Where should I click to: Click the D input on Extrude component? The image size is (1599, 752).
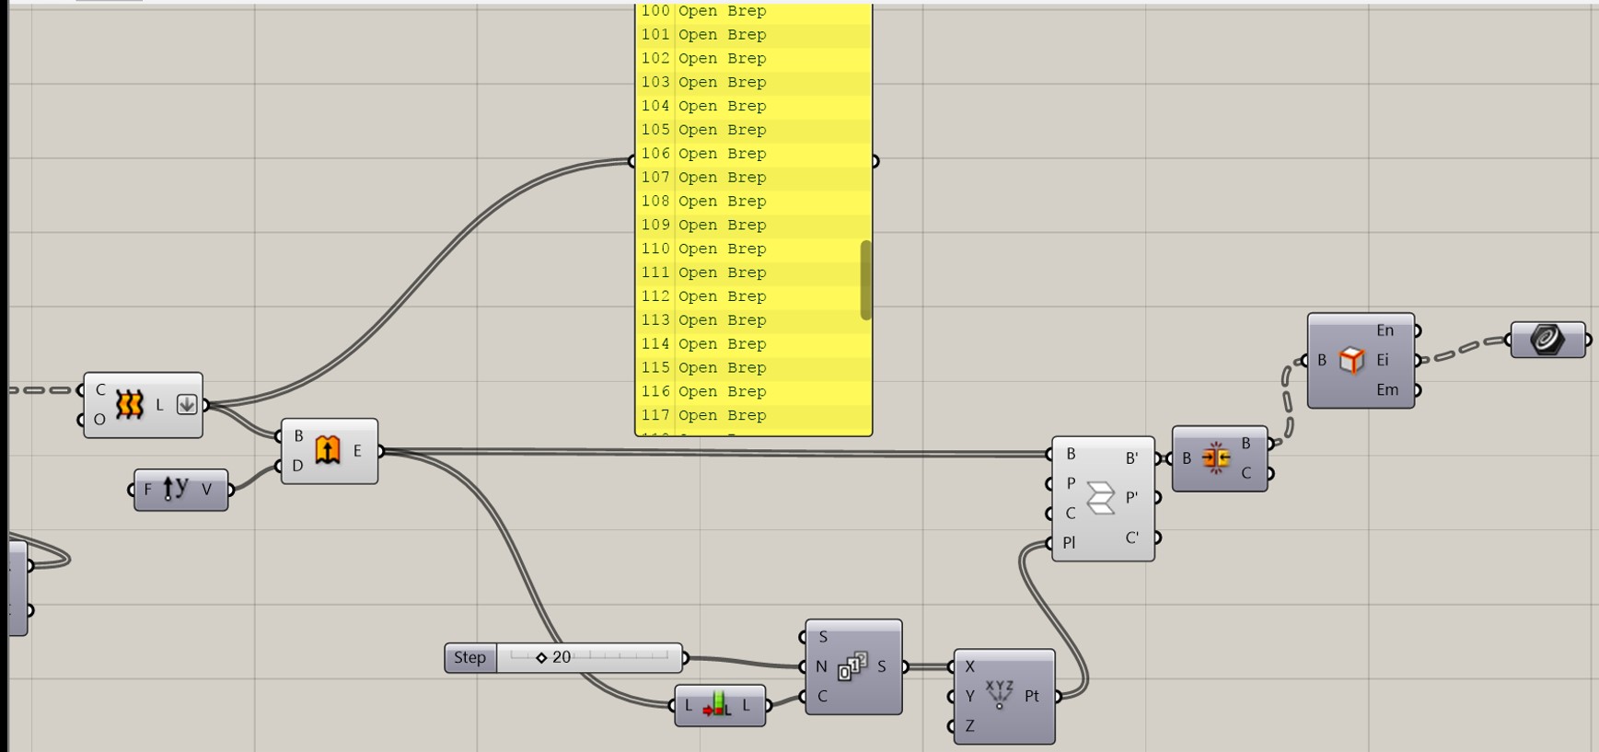(297, 466)
